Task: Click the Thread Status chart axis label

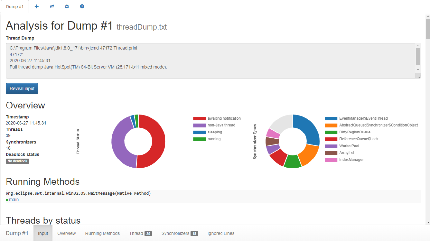Action: (x=78, y=141)
